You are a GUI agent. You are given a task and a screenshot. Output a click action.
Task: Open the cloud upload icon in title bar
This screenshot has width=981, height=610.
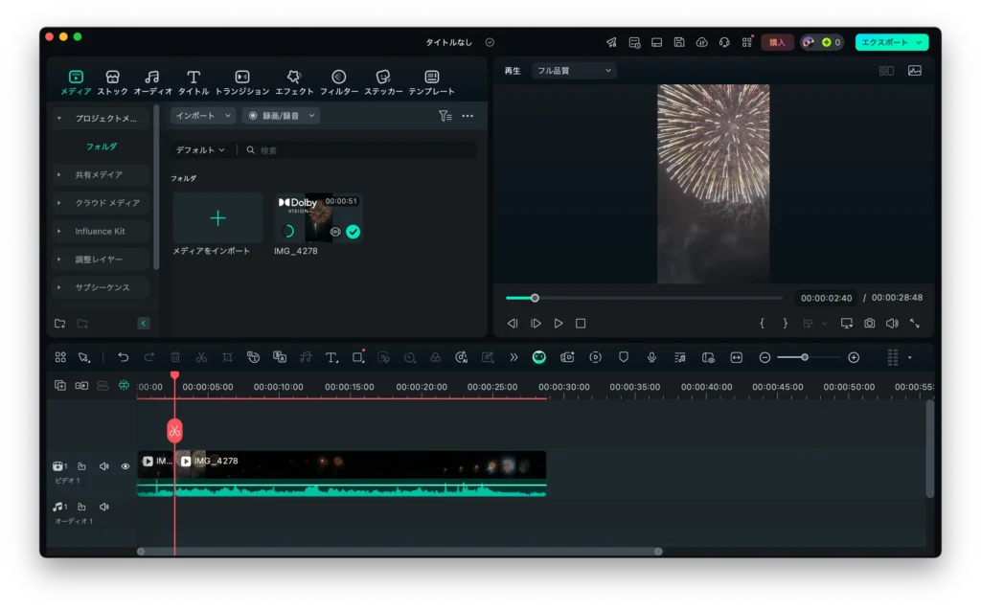coord(701,42)
